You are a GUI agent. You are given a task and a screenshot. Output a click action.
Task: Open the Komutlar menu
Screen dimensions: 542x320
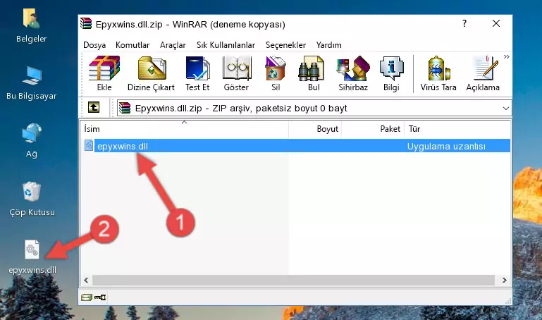click(x=133, y=45)
